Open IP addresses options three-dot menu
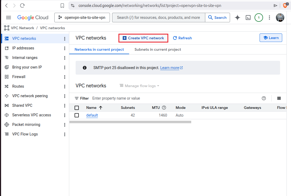 [65, 48]
